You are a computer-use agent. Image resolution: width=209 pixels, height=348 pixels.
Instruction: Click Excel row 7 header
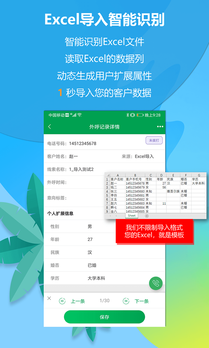point(107,203)
